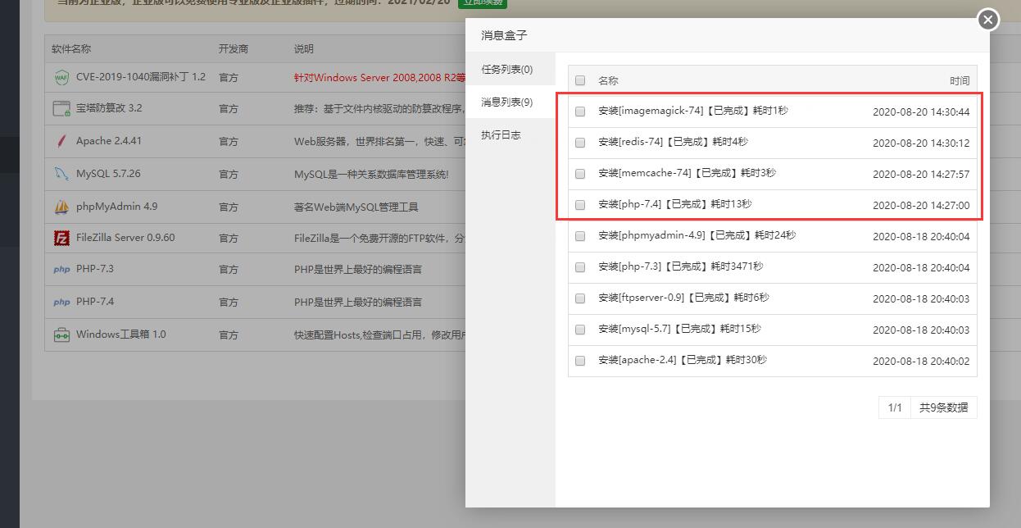Switch to the 消息列表(9) tab

[510, 102]
